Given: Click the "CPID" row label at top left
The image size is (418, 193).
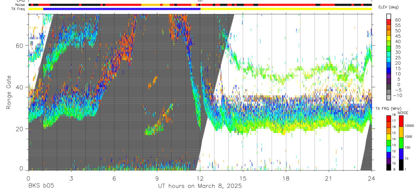Looking at the screenshot, I should pyautogui.click(x=21, y=1).
